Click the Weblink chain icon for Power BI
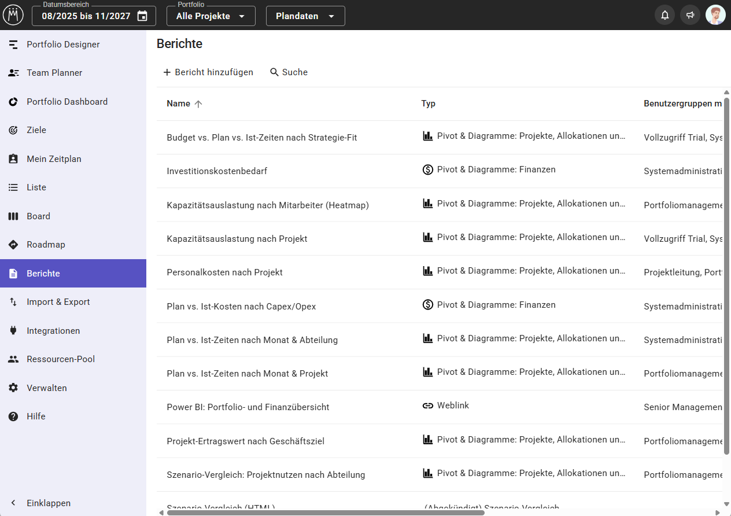 427,406
